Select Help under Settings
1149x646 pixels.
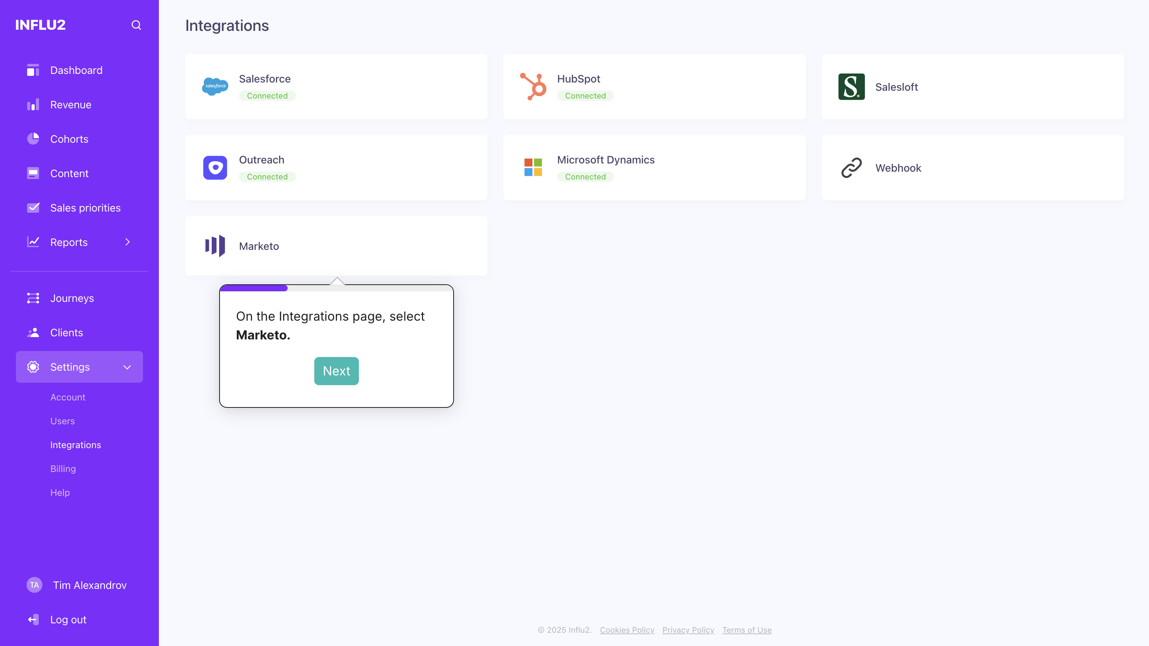click(60, 493)
